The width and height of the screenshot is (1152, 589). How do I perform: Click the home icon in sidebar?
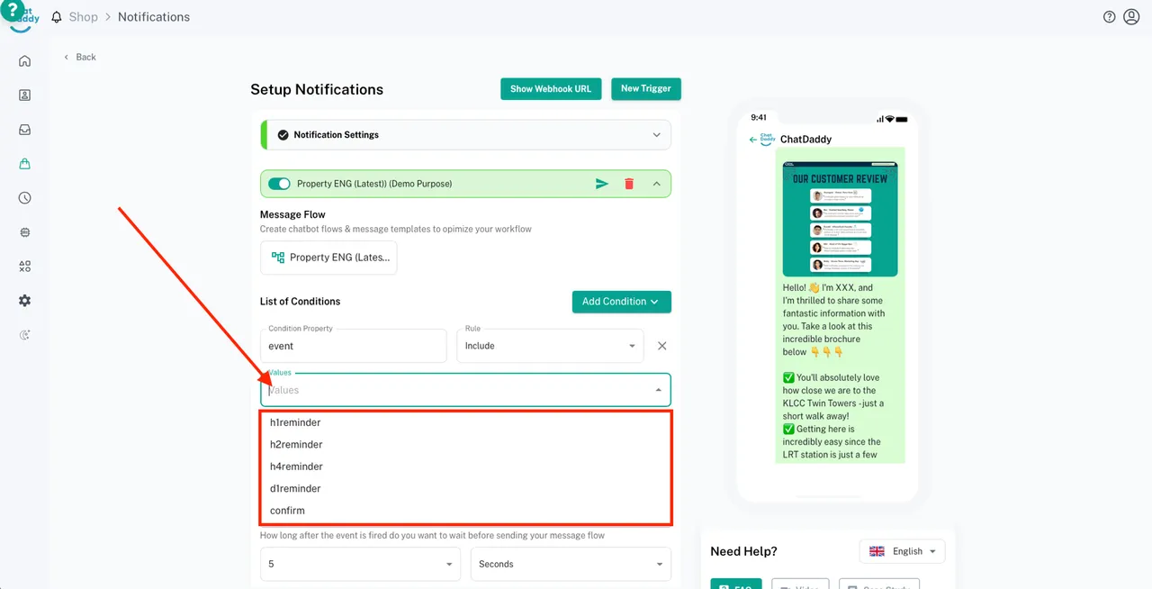coord(24,61)
